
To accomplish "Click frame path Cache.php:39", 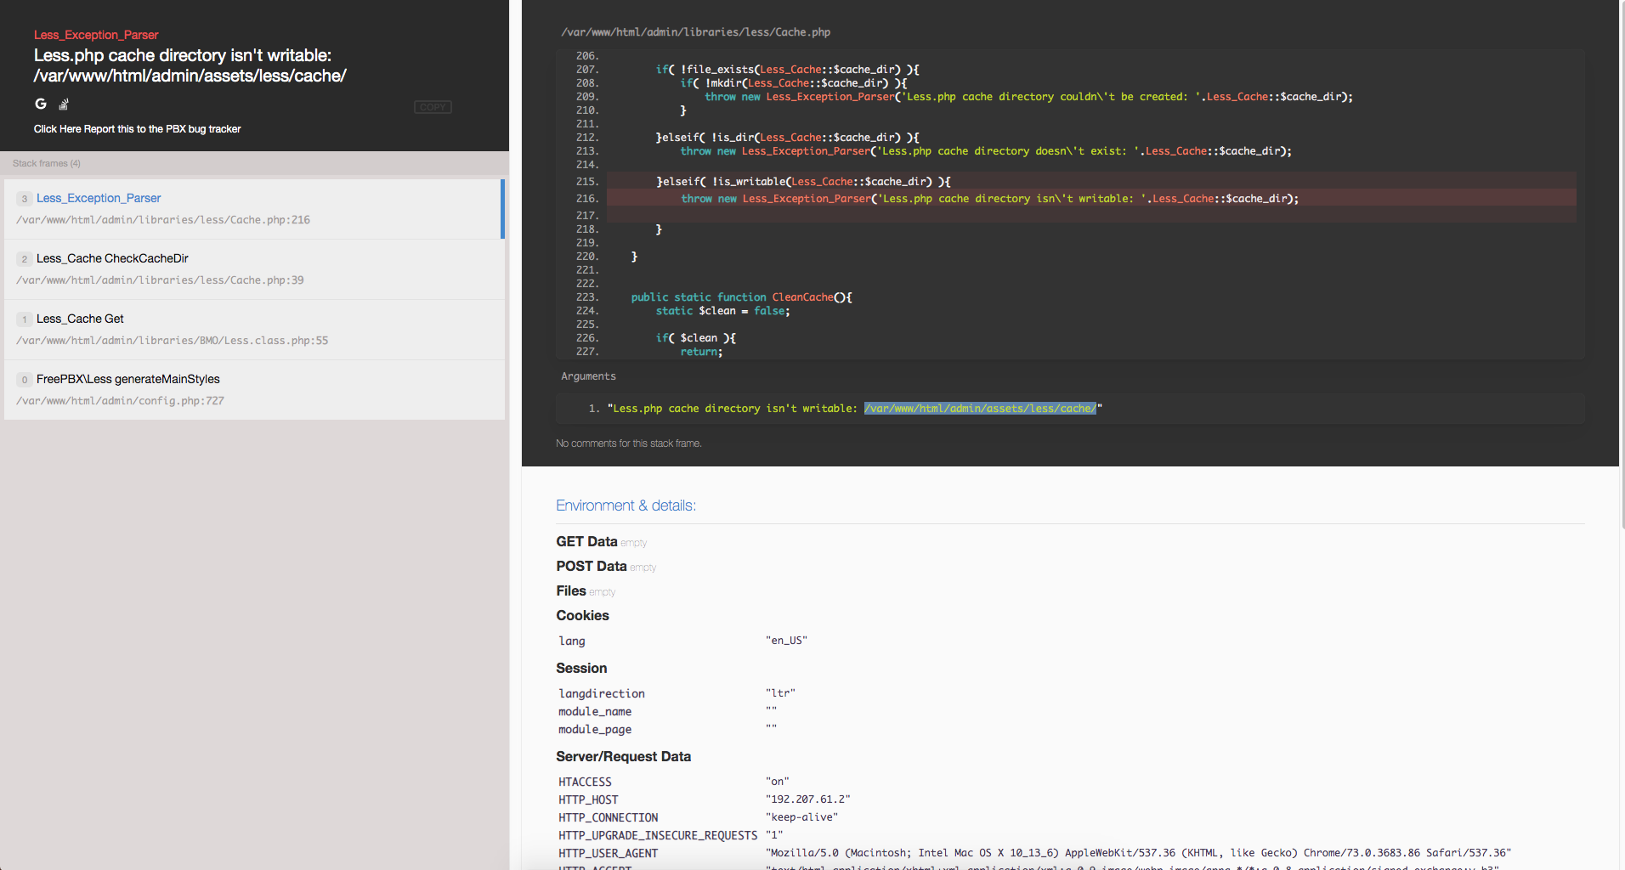I will [160, 280].
